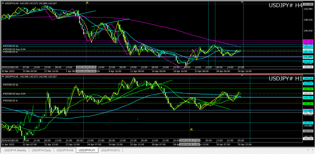Select the 'USDJPY# H4' title label
This screenshot has width=315, height=154.
coord(285,6)
